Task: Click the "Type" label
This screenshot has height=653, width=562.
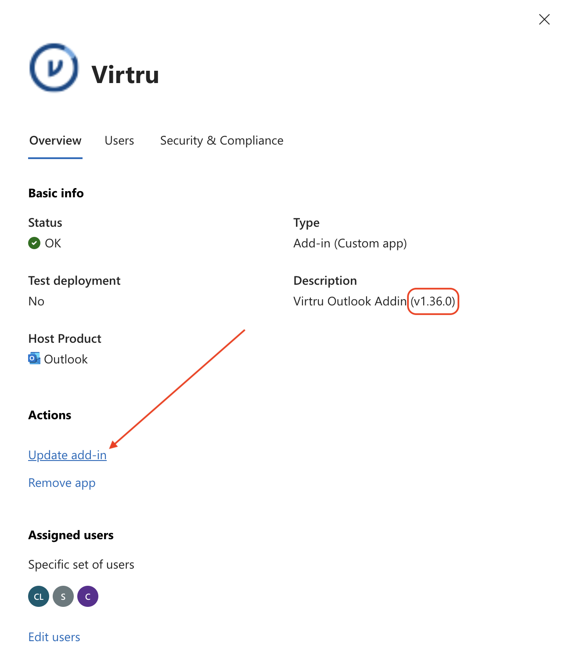Action: pos(306,223)
